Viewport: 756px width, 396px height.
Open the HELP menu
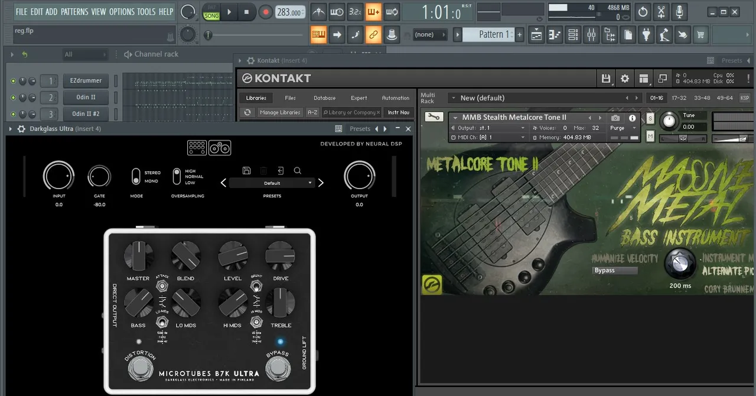click(166, 12)
